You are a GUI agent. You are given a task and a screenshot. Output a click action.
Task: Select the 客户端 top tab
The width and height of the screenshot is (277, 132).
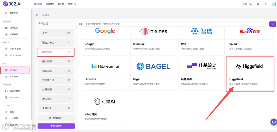click(61, 4)
